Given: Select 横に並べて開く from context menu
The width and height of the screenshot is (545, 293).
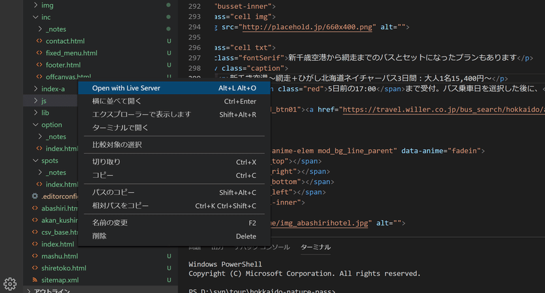Looking at the screenshot, I should pos(117,102).
